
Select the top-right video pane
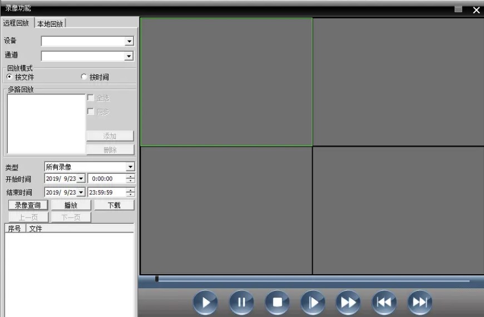[x=398, y=82]
